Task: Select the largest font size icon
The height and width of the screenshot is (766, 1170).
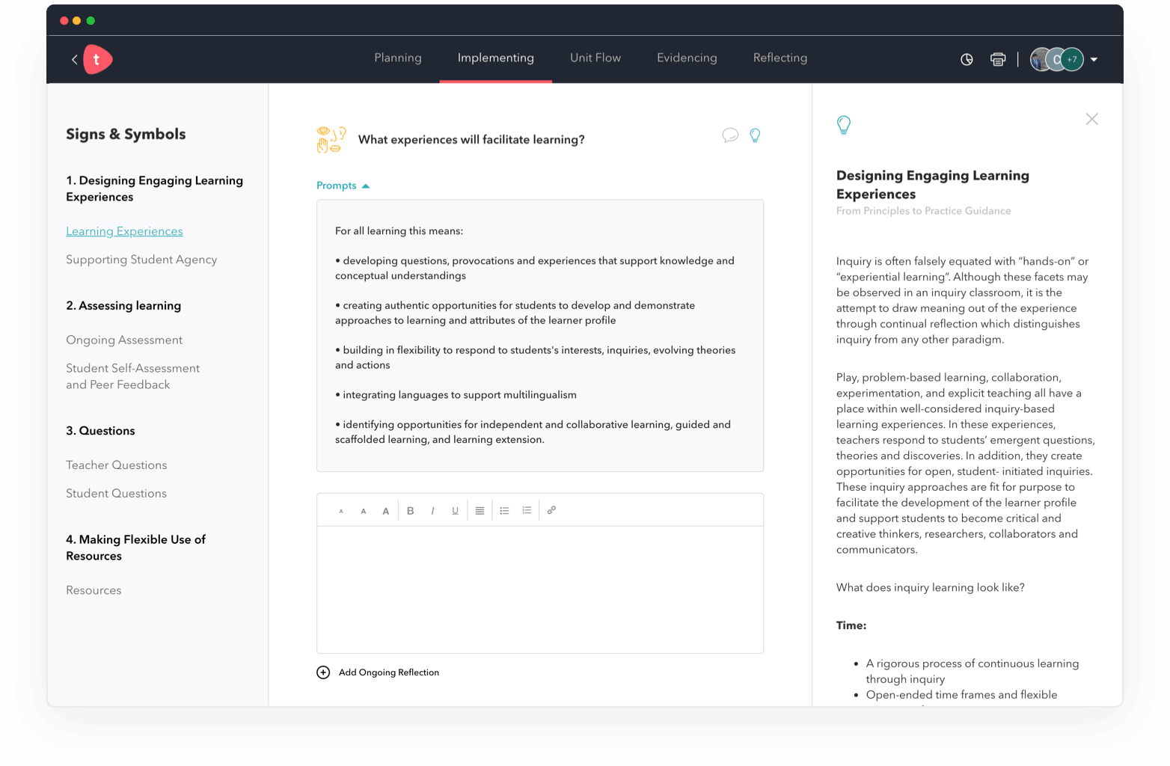Action: 385,512
